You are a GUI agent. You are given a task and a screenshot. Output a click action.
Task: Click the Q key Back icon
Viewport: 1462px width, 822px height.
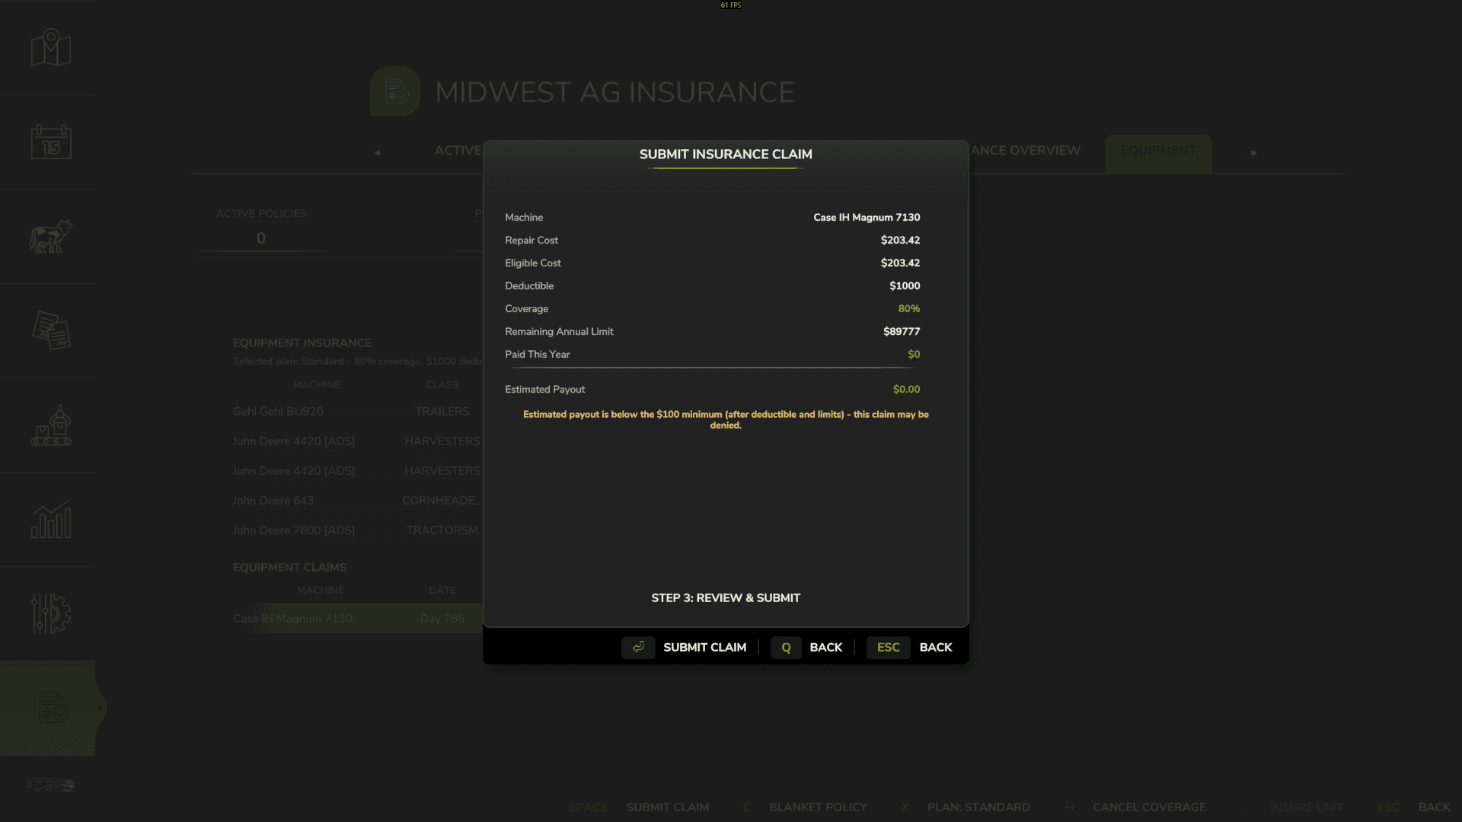786,647
